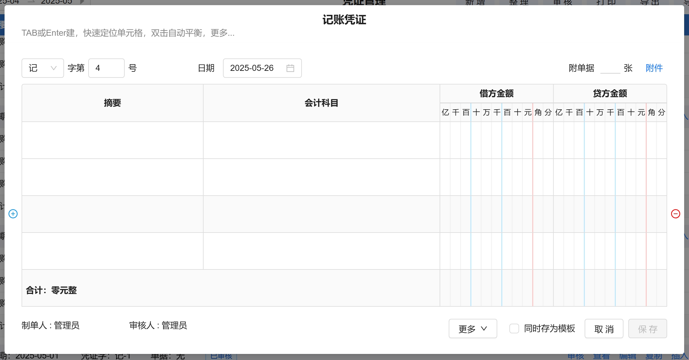Click the blue plus add-row icon

click(x=13, y=214)
